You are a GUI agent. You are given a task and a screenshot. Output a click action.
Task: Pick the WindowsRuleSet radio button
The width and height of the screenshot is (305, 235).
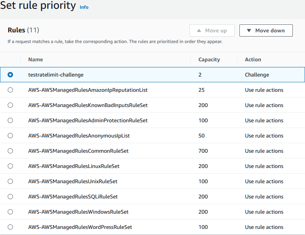[10, 212]
